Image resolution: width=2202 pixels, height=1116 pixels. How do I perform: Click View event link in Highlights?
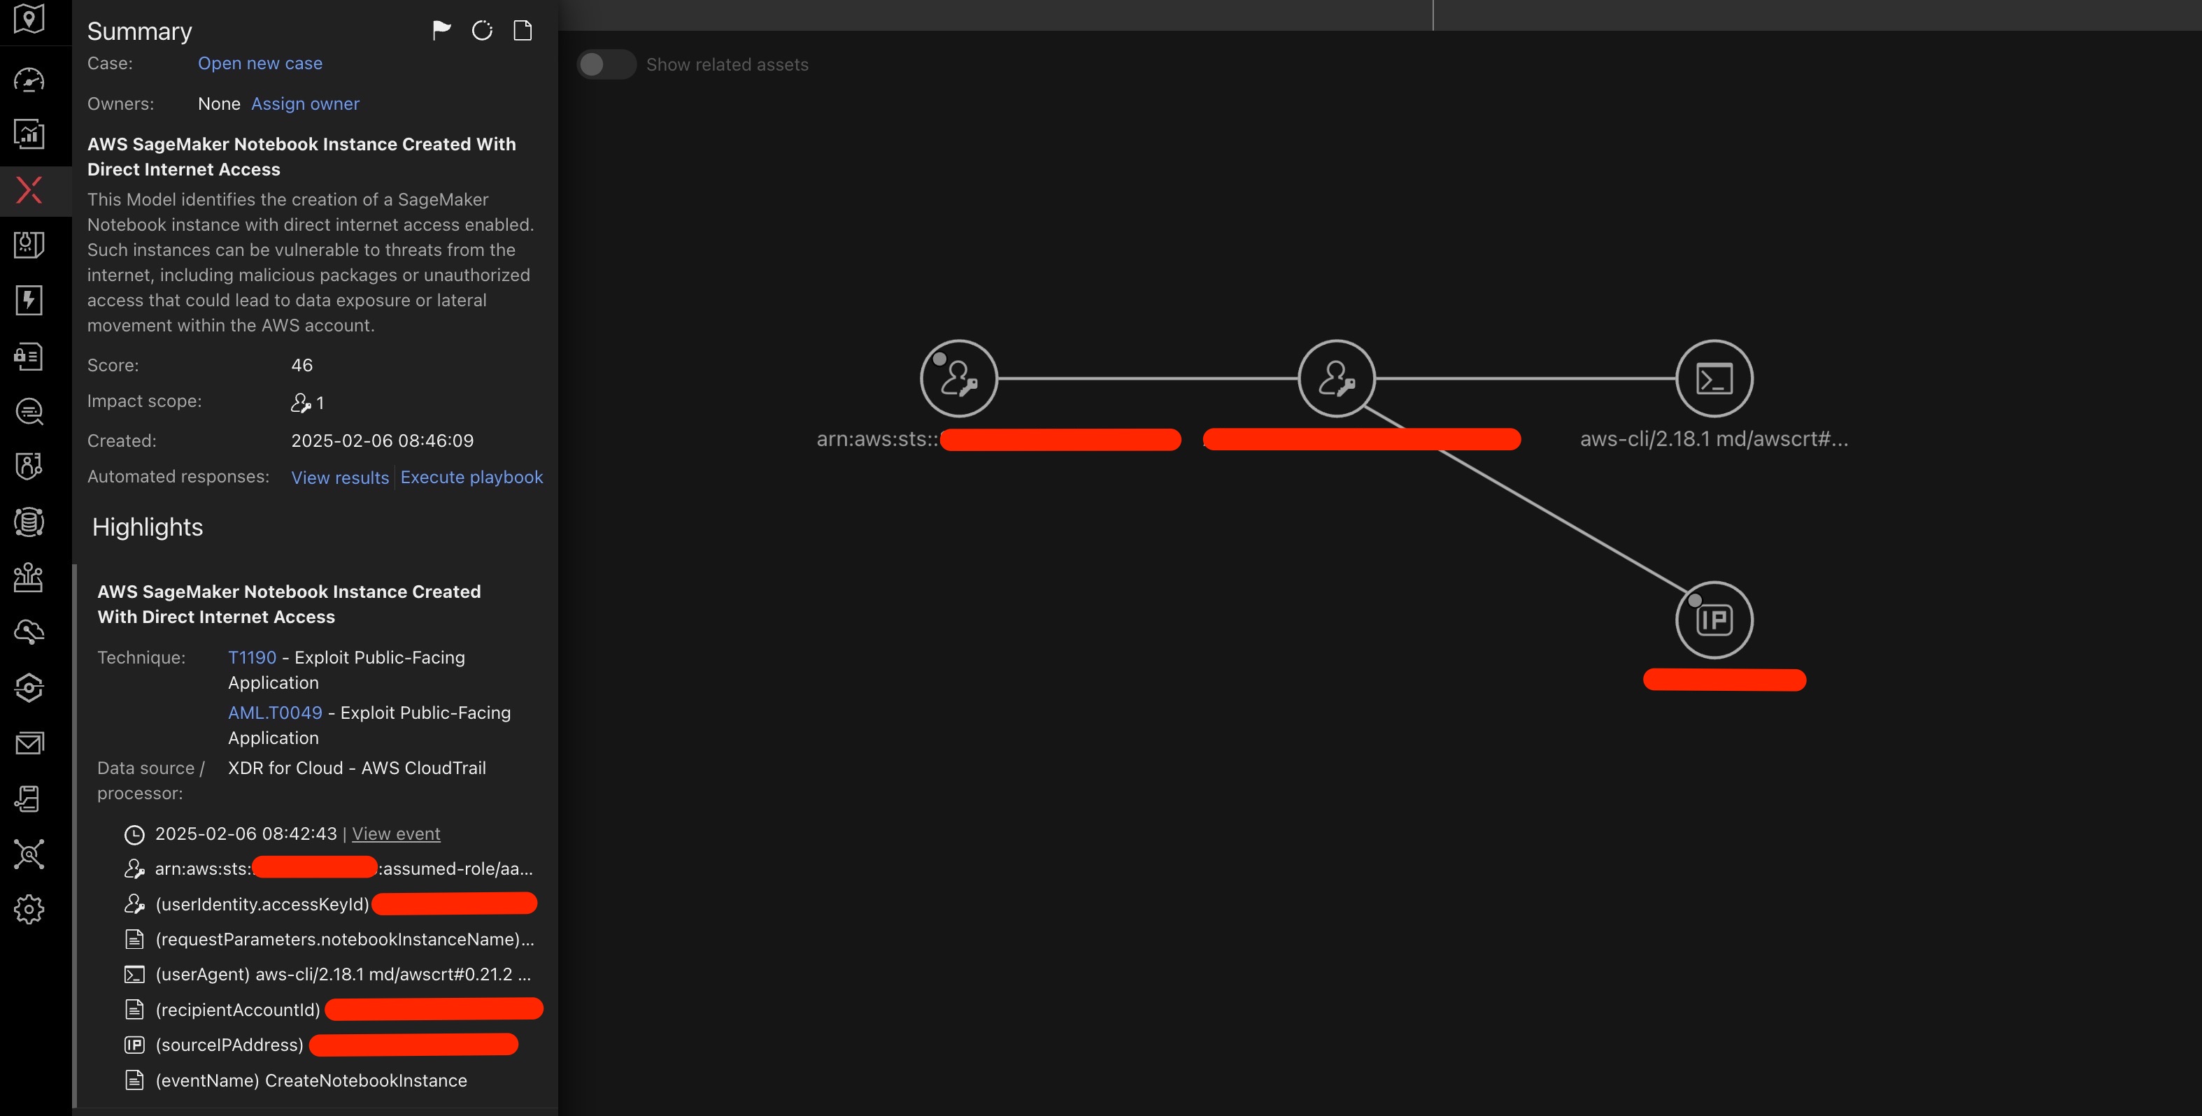pos(396,834)
